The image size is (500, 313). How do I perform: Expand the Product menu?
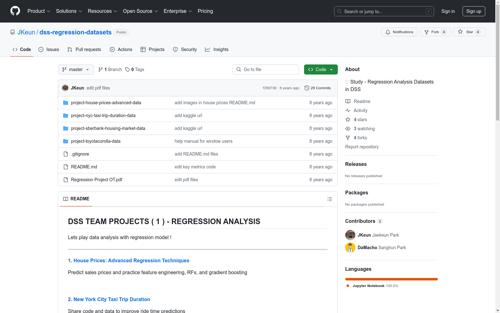(x=39, y=11)
